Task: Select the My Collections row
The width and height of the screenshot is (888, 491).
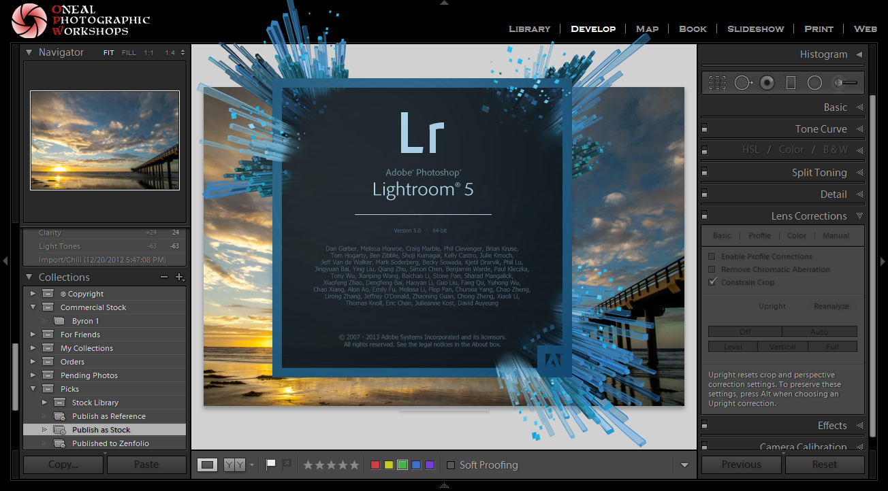Action: pos(104,348)
